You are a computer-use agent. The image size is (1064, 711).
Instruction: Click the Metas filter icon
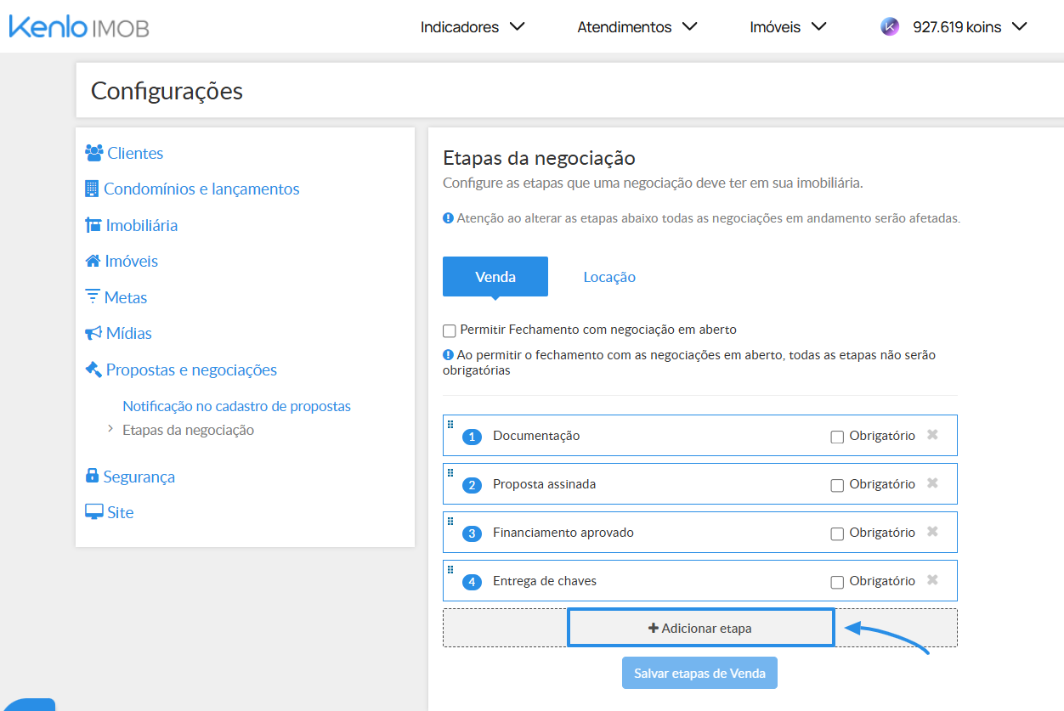point(93,297)
